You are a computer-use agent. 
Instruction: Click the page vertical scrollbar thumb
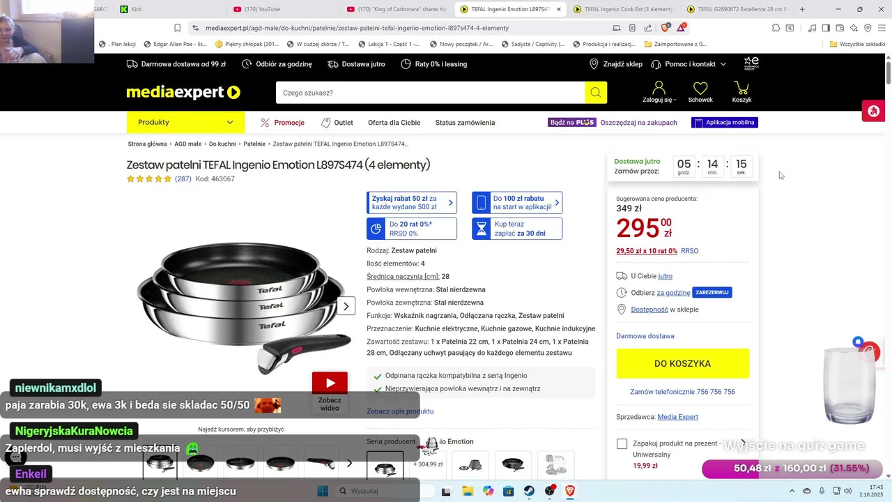[x=889, y=72]
